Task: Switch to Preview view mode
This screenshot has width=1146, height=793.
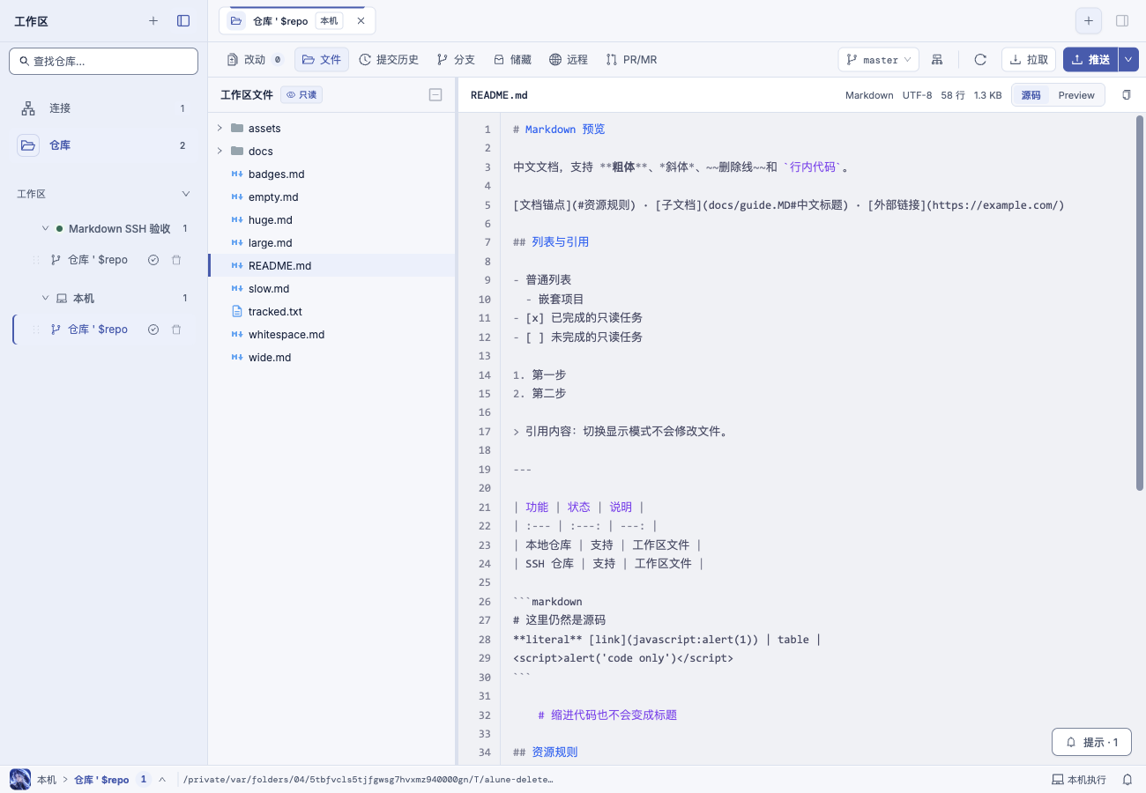Action: tap(1076, 95)
